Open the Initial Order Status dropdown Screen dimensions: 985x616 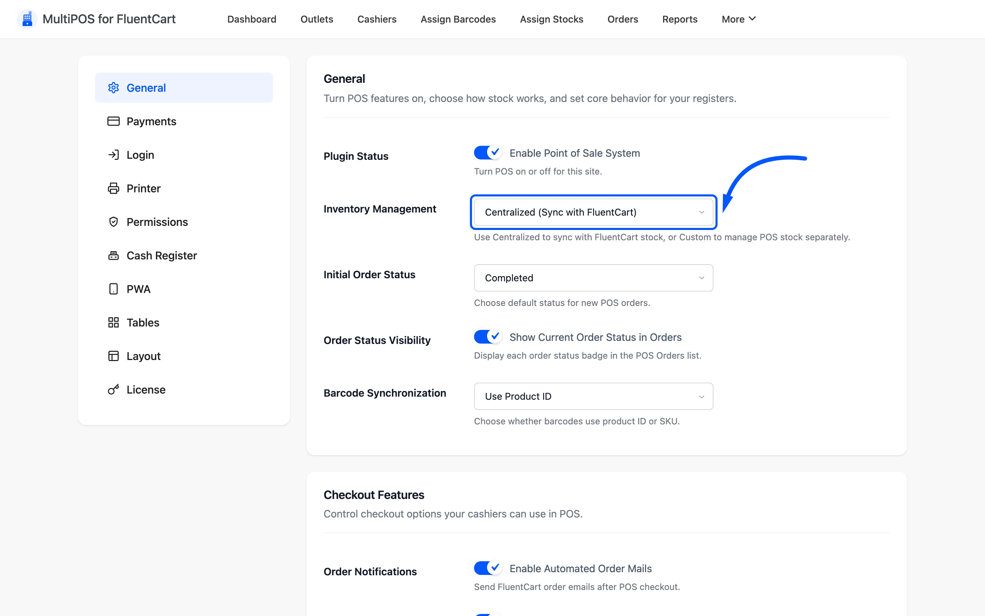coord(593,278)
